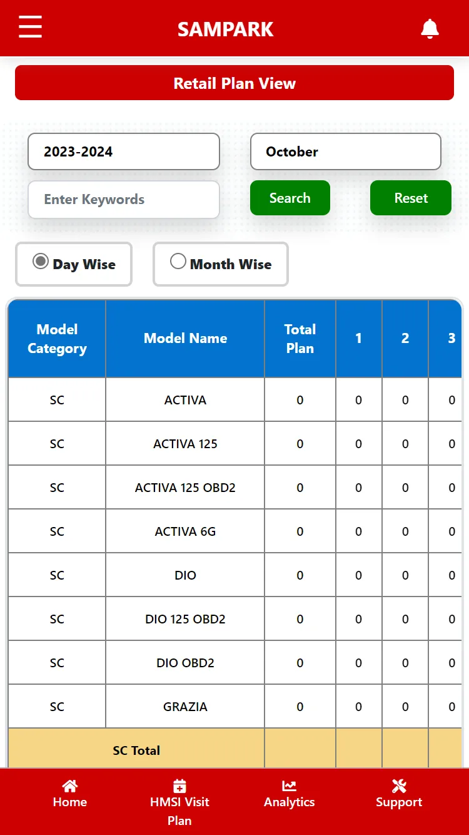Open the October month dropdown
Screen dimensions: 469x835
[346, 151]
